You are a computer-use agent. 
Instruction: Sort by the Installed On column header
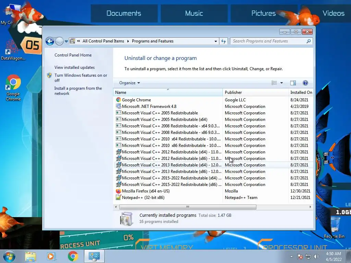301,92
